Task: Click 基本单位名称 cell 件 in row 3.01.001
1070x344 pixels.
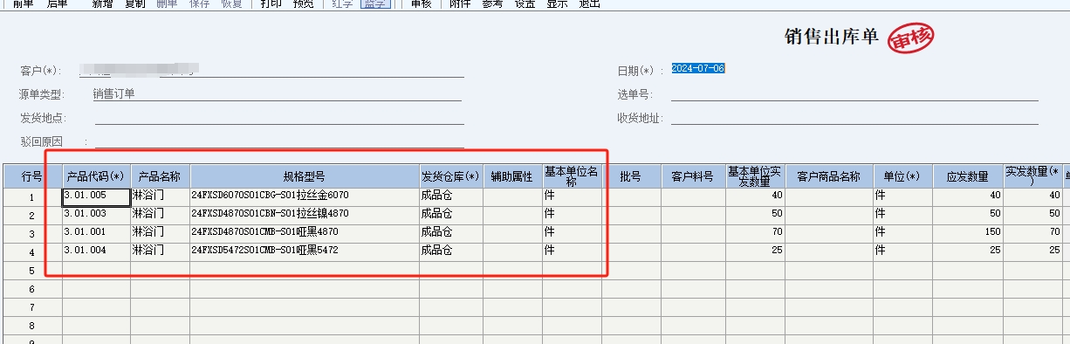Action: [572, 233]
